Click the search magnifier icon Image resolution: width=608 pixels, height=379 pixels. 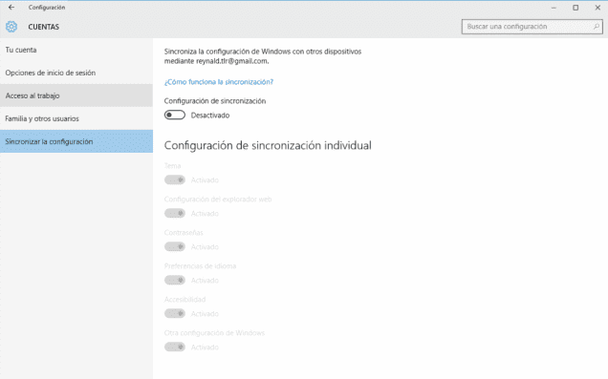[x=597, y=27]
